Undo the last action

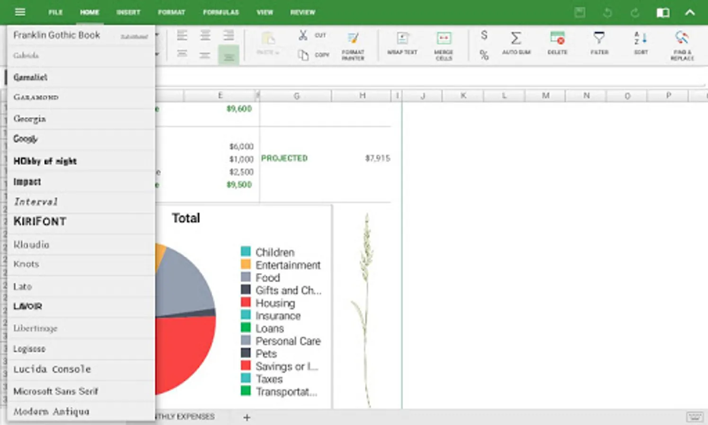click(x=607, y=13)
